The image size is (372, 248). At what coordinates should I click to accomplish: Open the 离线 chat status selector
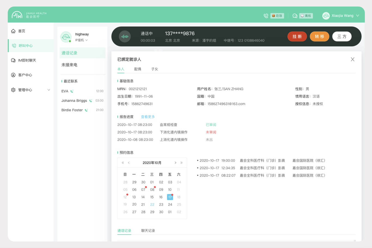306,16
